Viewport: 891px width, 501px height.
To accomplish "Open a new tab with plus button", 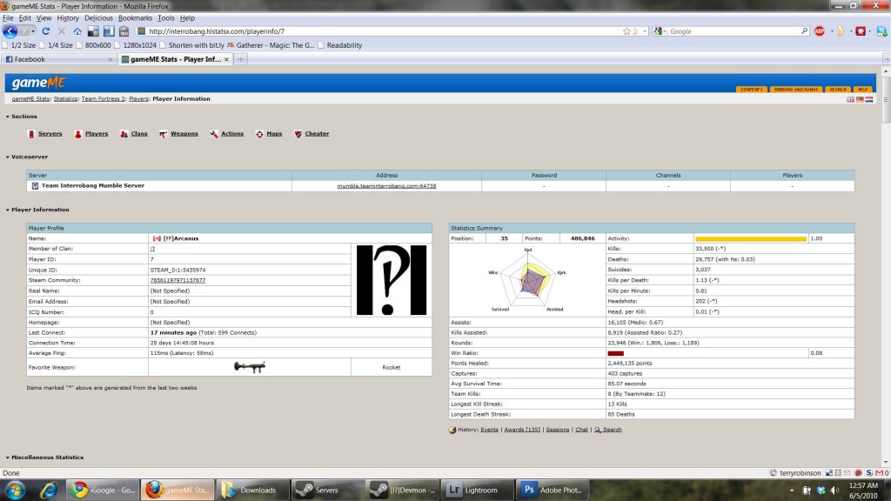I will 240,59.
